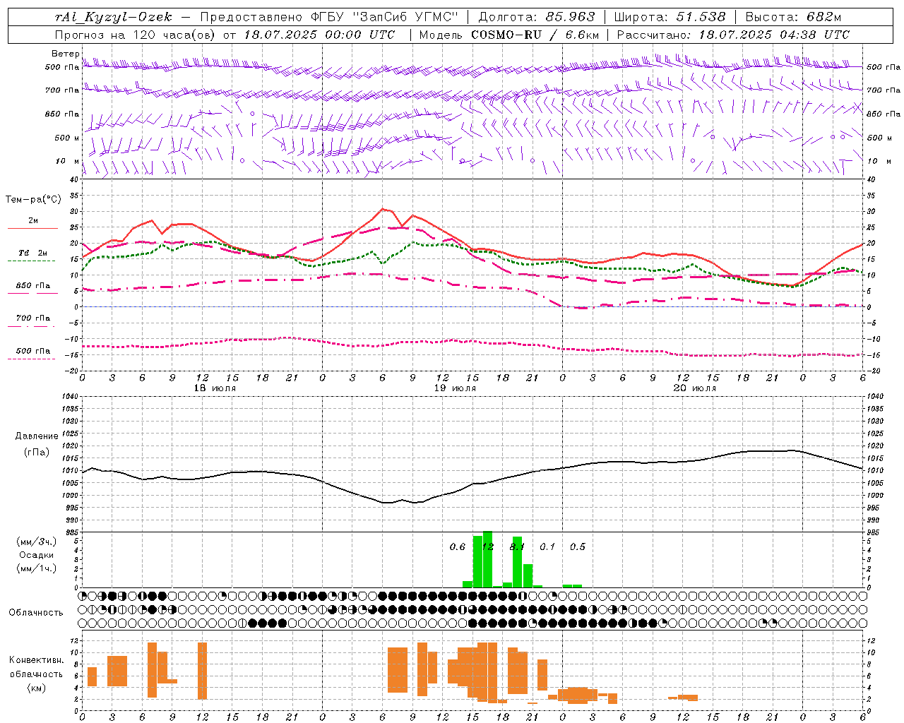The image size is (904, 723).
Task: Click the station name rAl_Kyzyl-Ozek in the header
Action: point(113,17)
